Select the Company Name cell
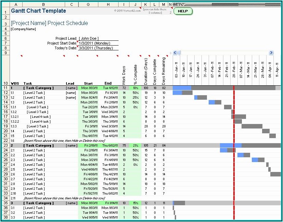283x222 pixels. tap(23, 29)
